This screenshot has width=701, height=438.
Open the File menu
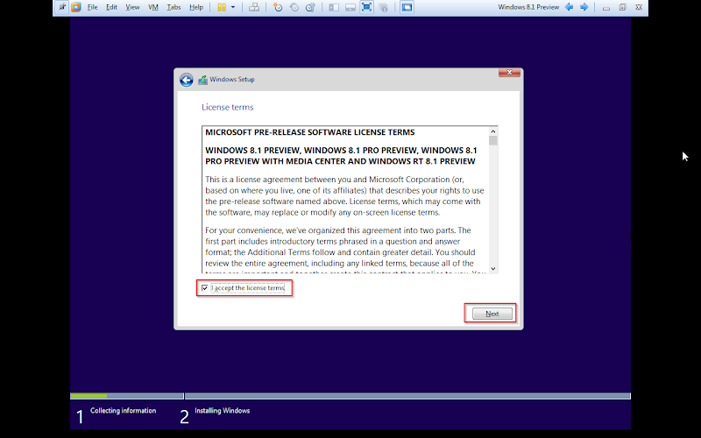coord(93,7)
